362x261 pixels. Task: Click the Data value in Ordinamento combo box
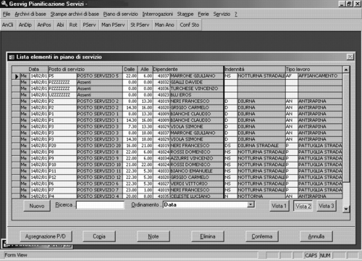pyautogui.click(x=170, y=204)
